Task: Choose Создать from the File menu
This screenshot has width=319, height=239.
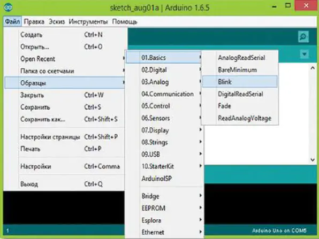Action: point(65,35)
